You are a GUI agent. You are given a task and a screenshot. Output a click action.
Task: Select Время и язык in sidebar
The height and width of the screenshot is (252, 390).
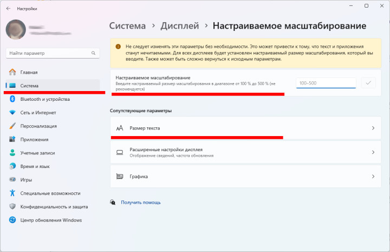(x=35, y=166)
